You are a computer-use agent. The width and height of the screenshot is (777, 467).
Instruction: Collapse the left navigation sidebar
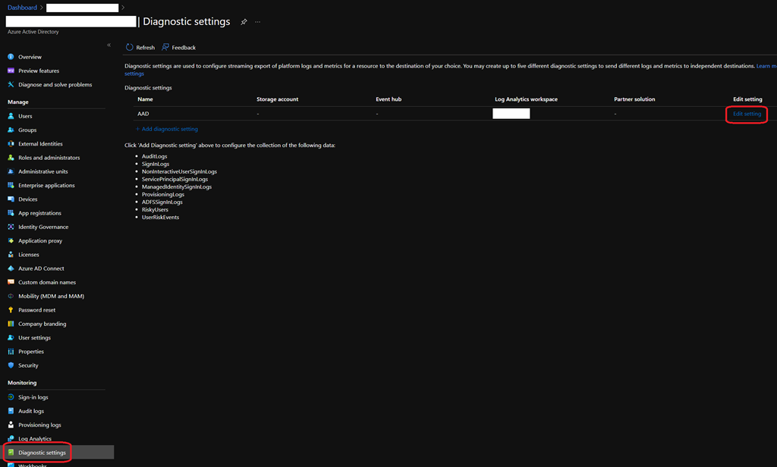pyautogui.click(x=109, y=45)
